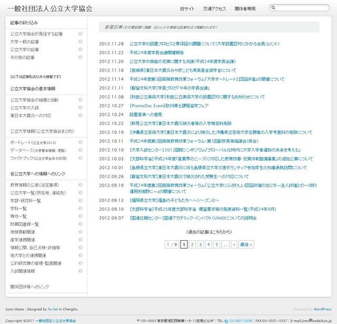Click arrow icon next to 公立大学の入試
Screen dimensions: 337x324
tap(80, 107)
